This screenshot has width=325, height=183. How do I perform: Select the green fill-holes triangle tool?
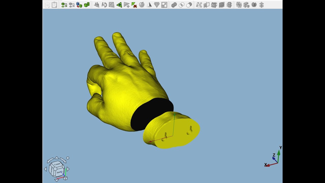click(x=119, y=5)
